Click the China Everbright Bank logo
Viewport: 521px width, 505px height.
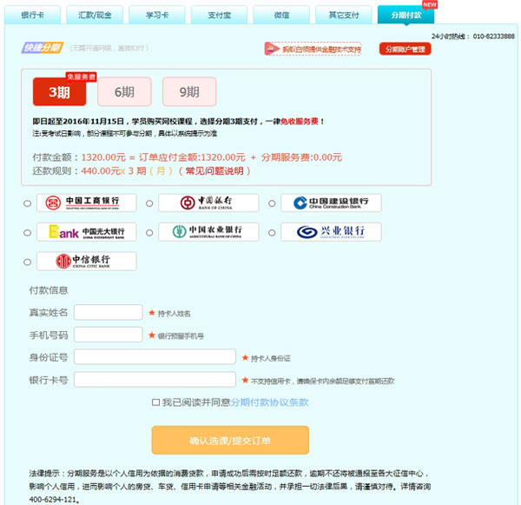point(86,232)
